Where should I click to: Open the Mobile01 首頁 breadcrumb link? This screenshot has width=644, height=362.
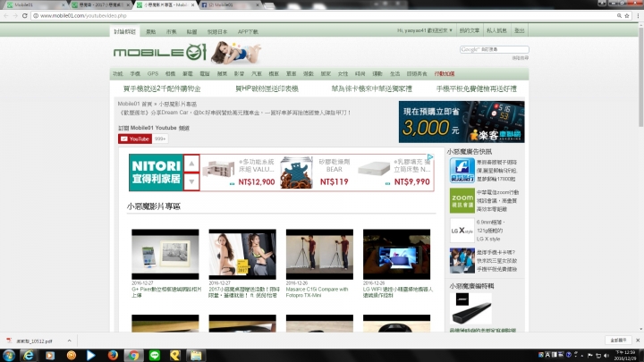pyautogui.click(x=135, y=104)
